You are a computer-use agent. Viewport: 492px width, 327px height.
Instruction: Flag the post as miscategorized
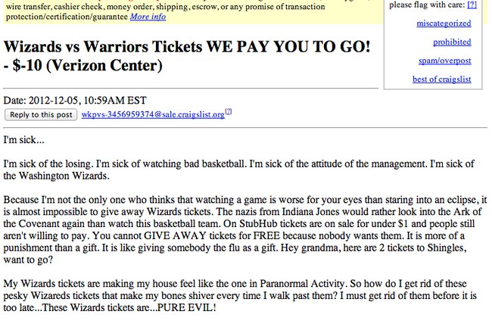tap(444, 23)
